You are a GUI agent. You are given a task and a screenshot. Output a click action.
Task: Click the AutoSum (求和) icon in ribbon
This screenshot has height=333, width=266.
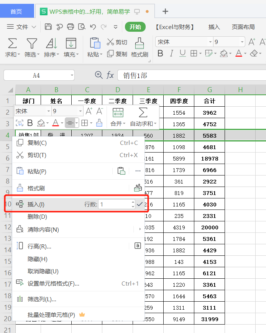point(12,43)
